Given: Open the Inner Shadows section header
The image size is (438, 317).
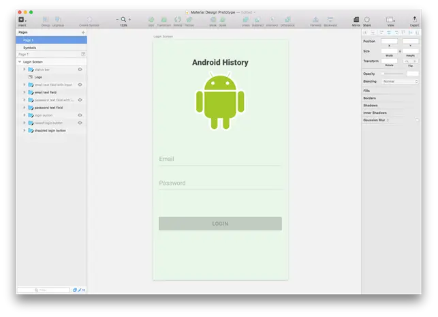Looking at the screenshot, I should pos(375,112).
